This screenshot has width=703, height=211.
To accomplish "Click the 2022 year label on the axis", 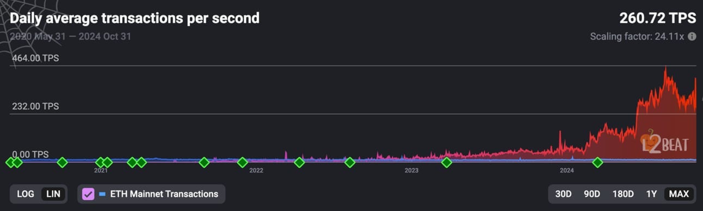I will point(256,171).
